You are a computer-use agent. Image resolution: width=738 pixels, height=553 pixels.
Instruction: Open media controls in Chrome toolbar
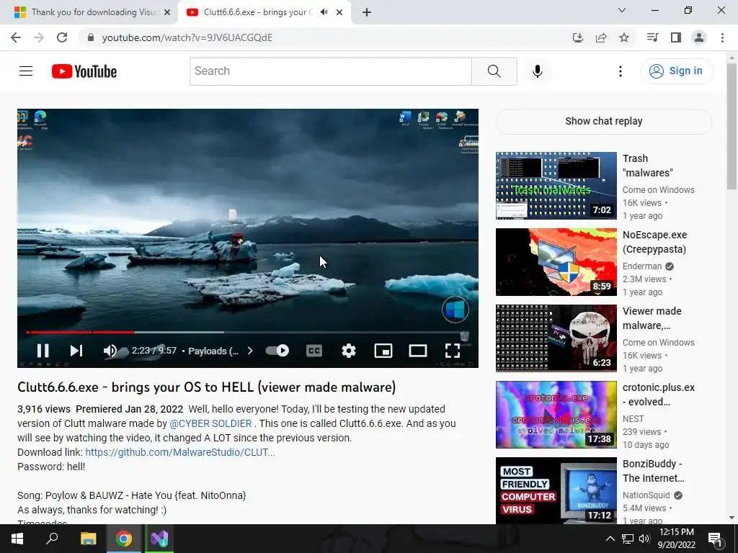652,37
